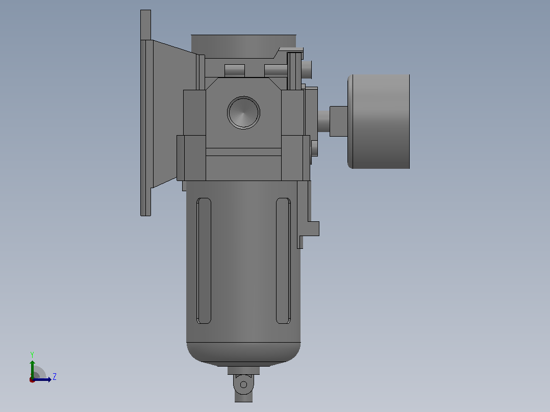This screenshot has height=412, width=550.
Task: Click the rounded bottom dome of the bowl
Action: 243,353
